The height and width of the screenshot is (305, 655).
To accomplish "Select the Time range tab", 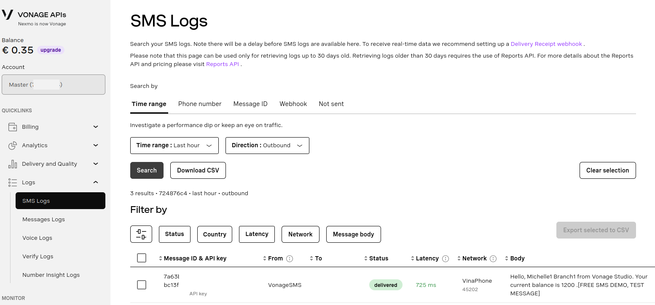I will 149,104.
